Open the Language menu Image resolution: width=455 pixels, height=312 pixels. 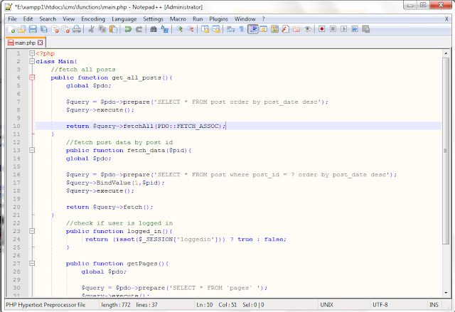124,19
